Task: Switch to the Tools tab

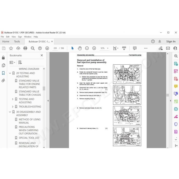Action: [x=17, y=41]
